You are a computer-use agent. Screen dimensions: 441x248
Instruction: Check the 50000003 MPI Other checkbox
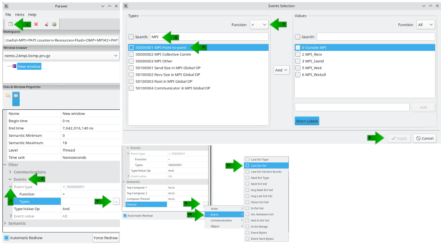131,61
